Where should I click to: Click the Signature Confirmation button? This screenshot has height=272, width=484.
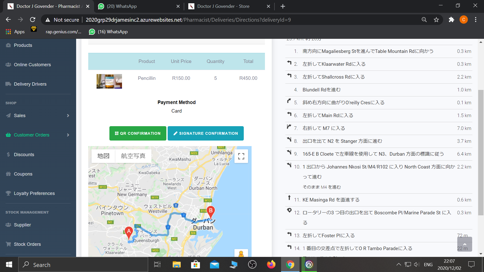[205, 133]
